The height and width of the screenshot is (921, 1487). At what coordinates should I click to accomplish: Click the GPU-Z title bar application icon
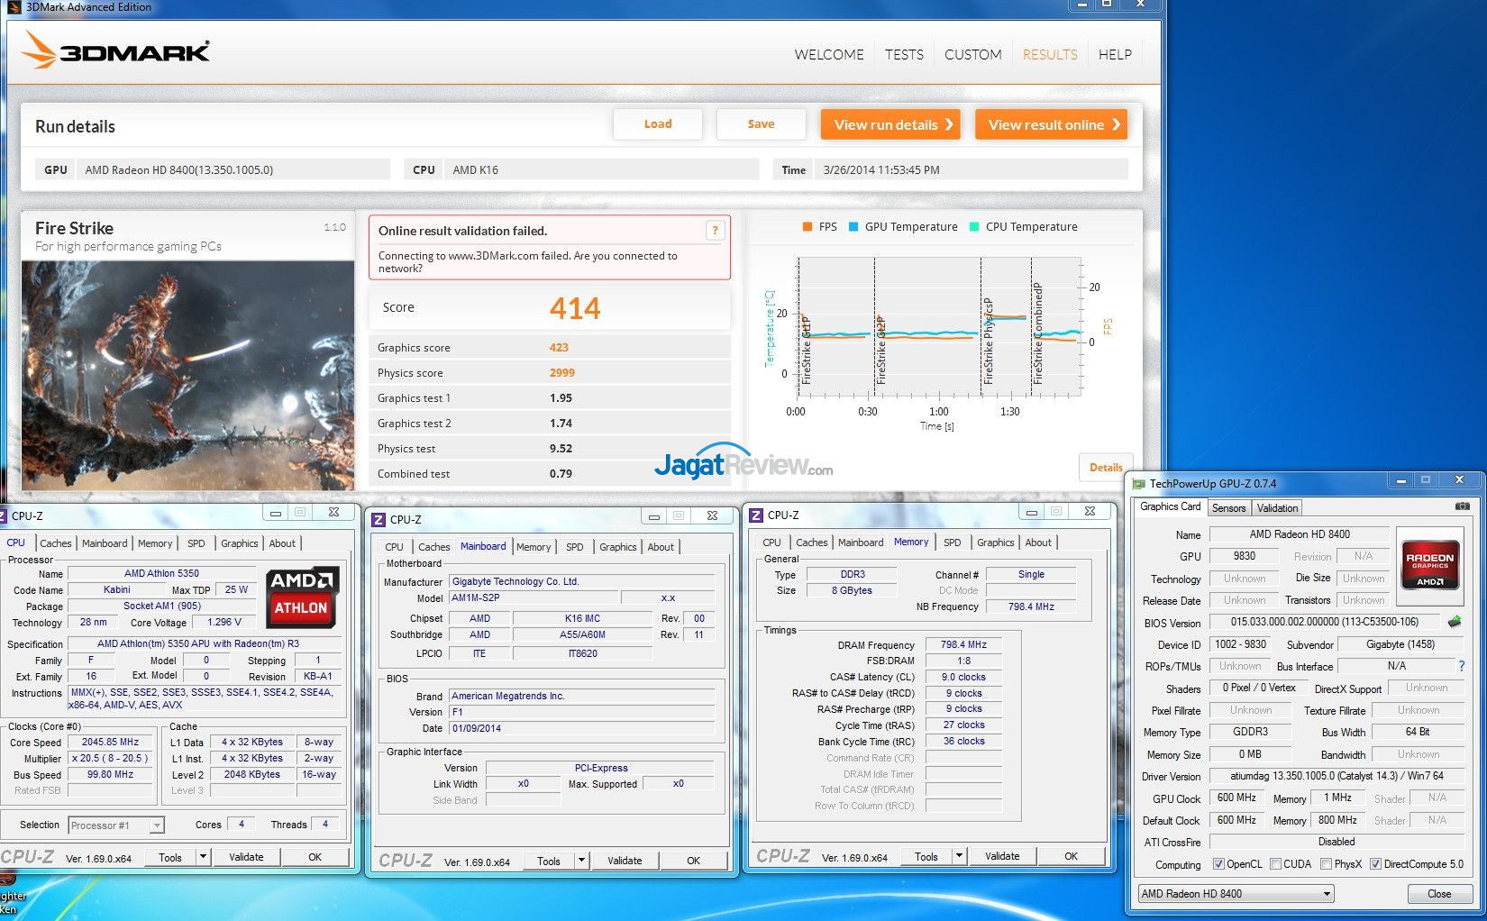[1139, 484]
